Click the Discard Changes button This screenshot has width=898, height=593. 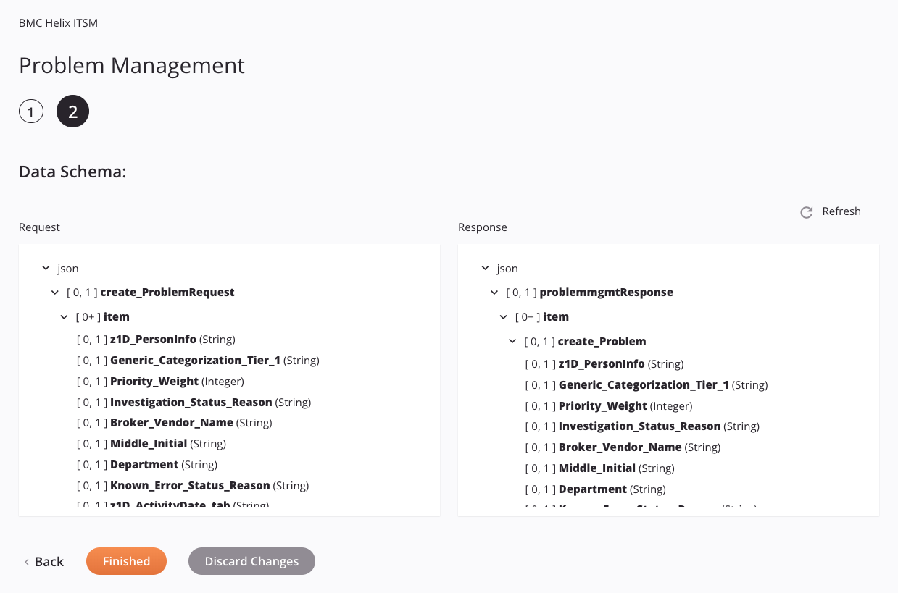click(x=251, y=561)
